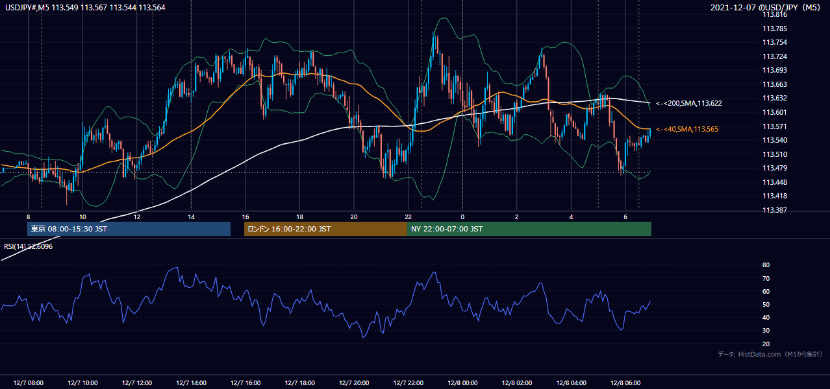The width and height of the screenshot is (830, 389).
Task: Click the bottom time label 12/7 14:00
Action: (191, 383)
